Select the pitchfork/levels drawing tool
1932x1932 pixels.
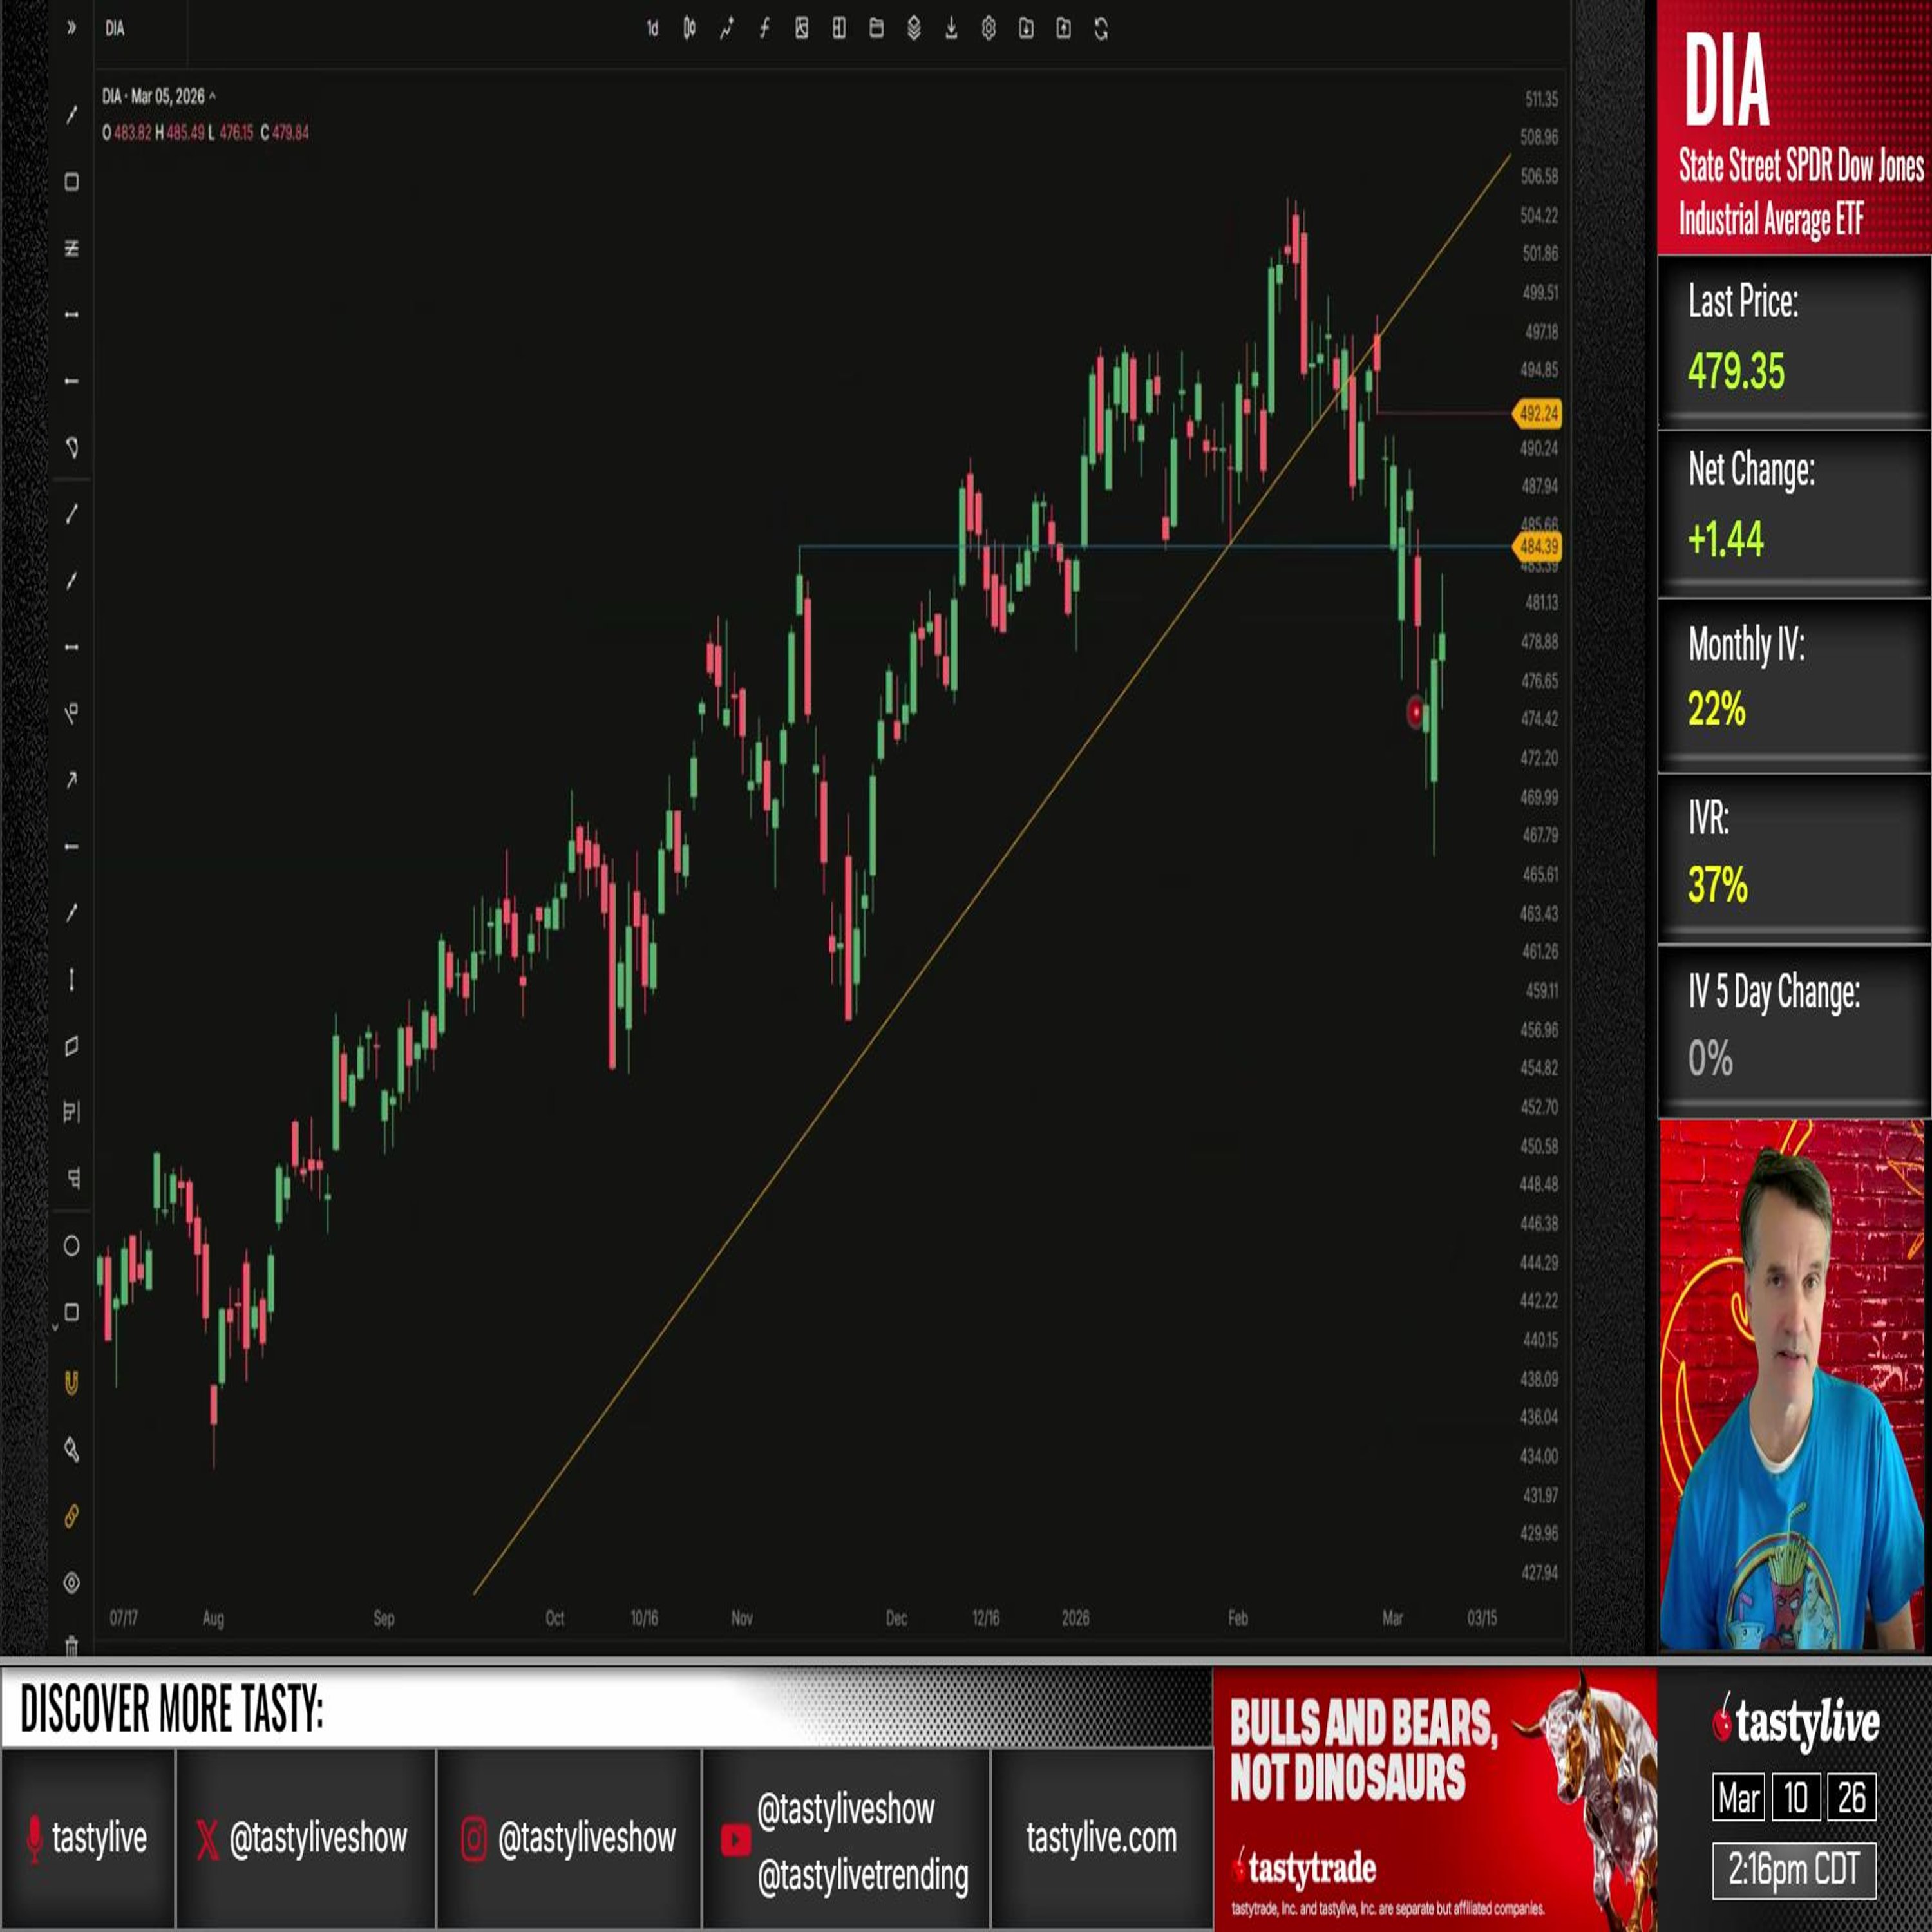tap(71, 248)
